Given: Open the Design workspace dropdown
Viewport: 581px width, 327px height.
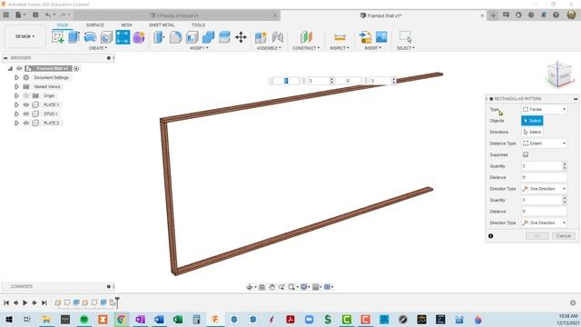Looking at the screenshot, I should point(25,36).
